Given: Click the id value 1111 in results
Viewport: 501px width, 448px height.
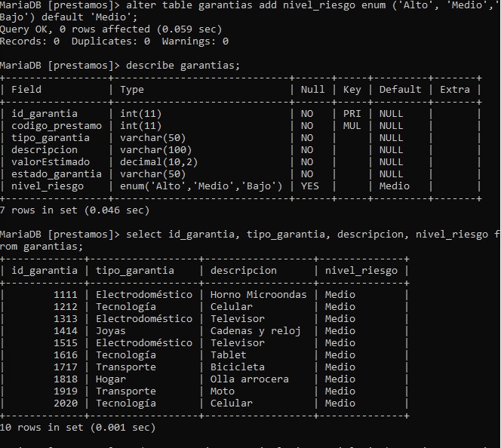Looking at the screenshot, I should [x=66, y=295].
